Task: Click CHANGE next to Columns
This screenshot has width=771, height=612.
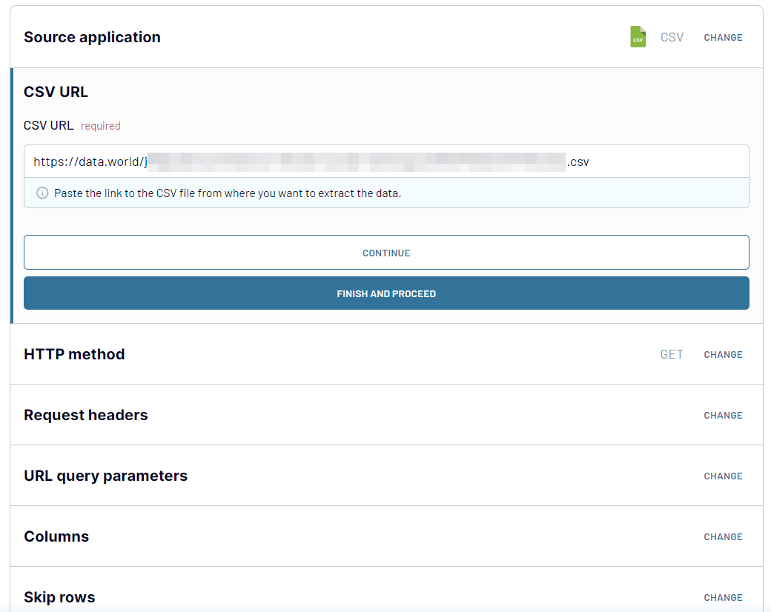Action: click(723, 536)
